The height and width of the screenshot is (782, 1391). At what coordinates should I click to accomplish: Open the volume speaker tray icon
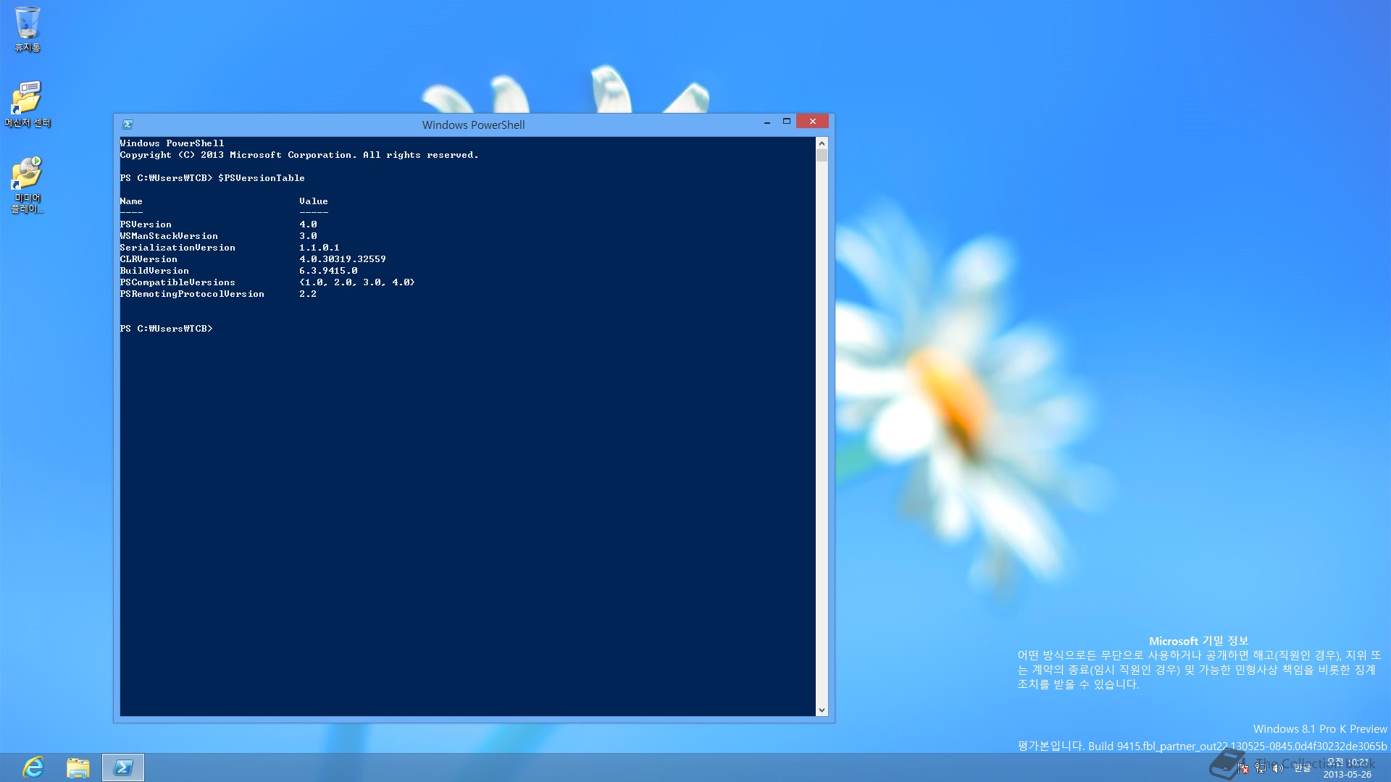coord(1278,768)
